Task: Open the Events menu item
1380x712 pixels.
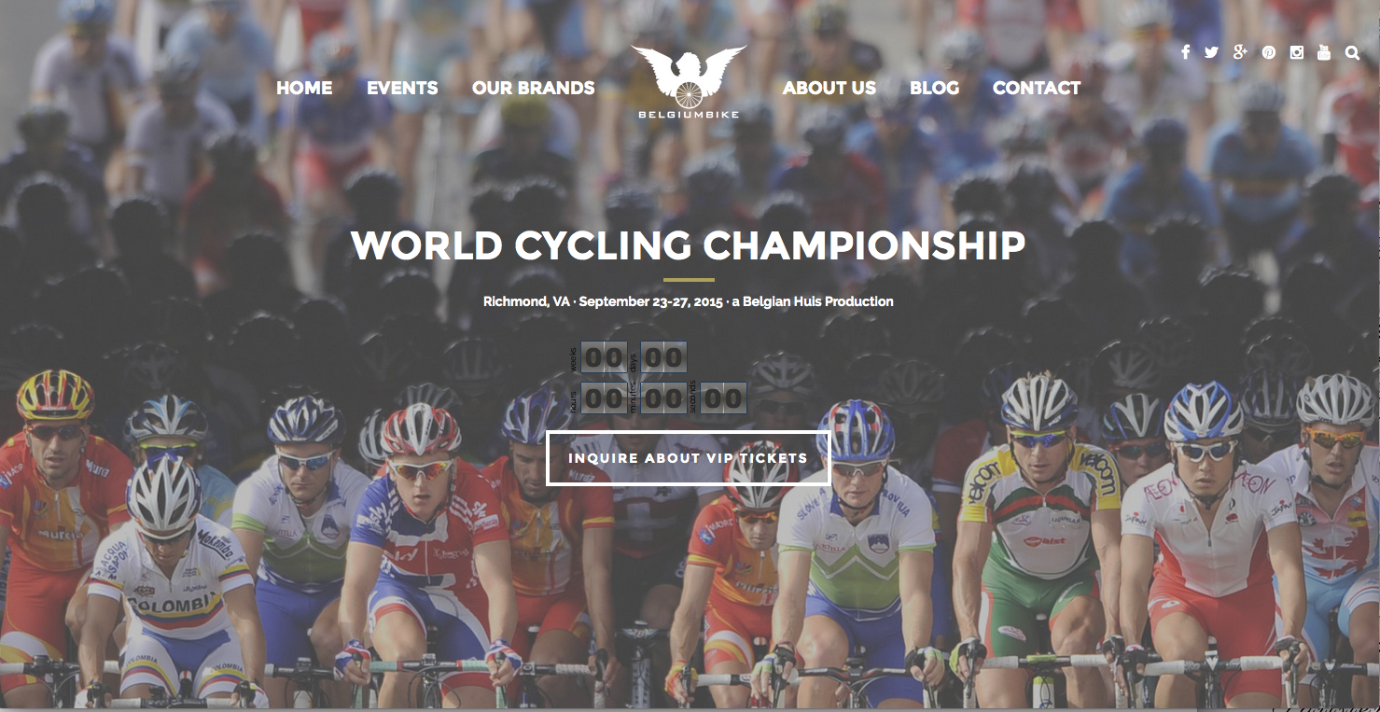Action: (x=402, y=88)
